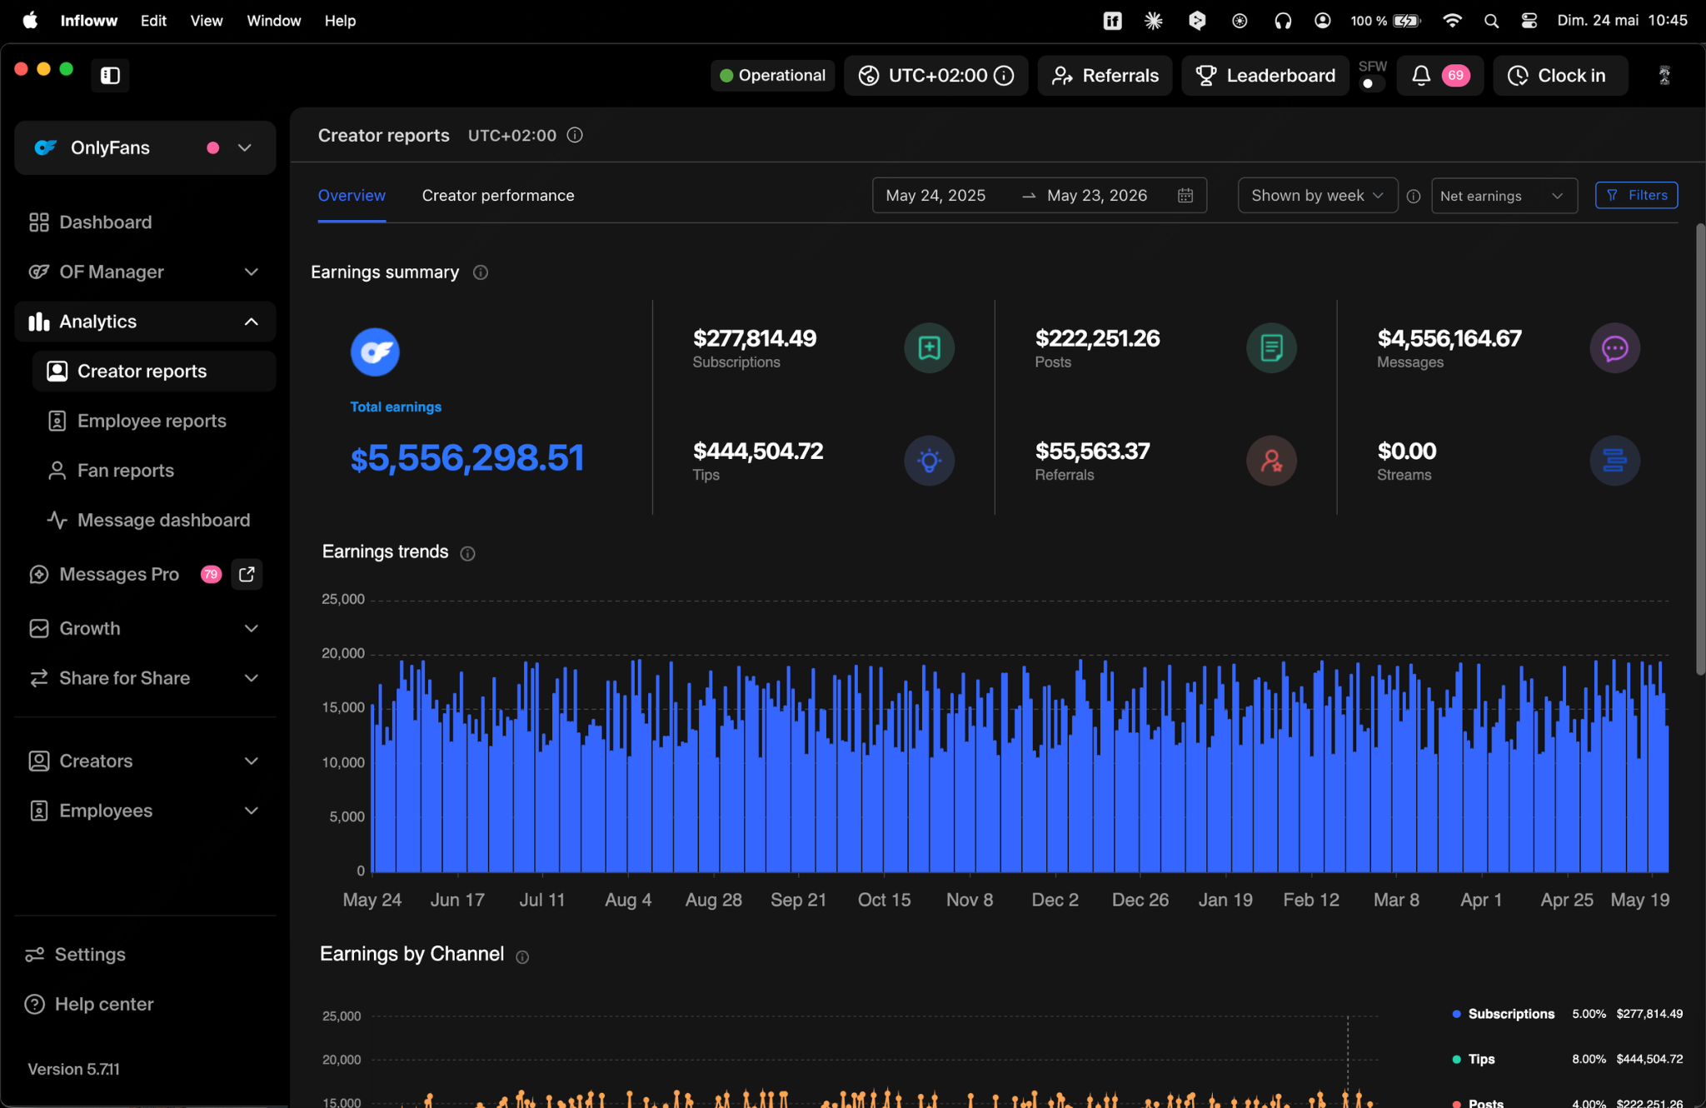Click the end date May 23, 2026 field
This screenshot has width=1706, height=1108.
[x=1097, y=196]
